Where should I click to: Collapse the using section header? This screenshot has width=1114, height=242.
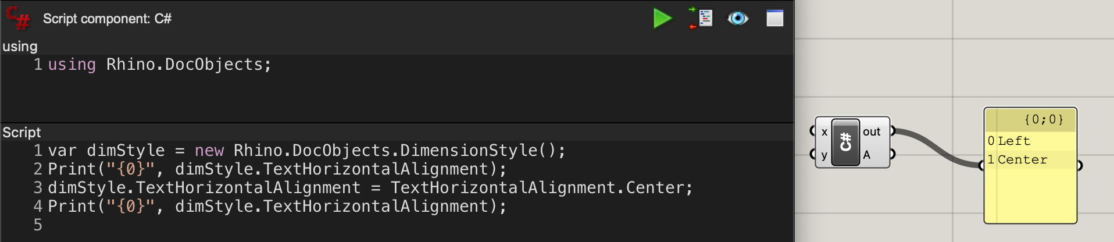click(20, 47)
